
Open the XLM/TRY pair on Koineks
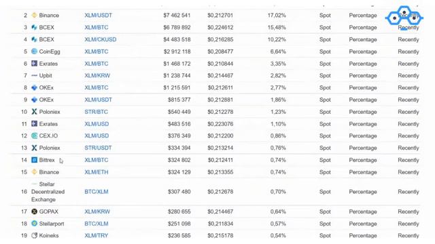tap(97, 236)
